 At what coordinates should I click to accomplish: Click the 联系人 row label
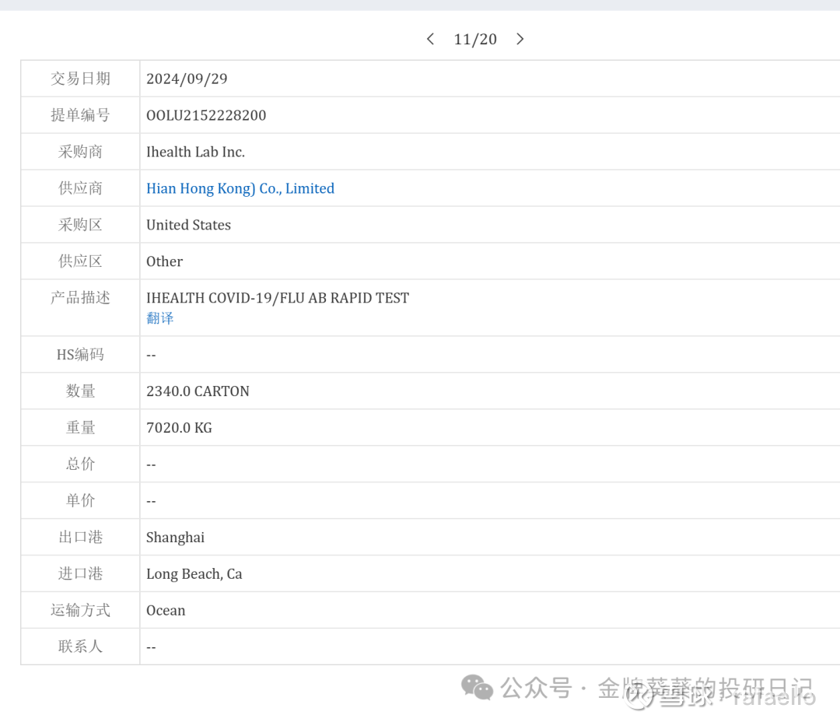click(80, 647)
